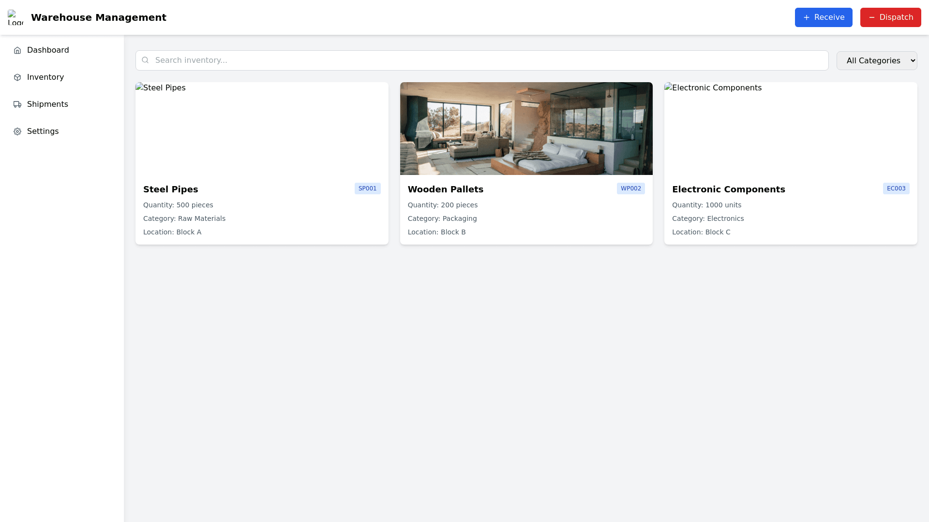The image size is (929, 522).
Task: Select the WP002 code badge
Action: pyautogui.click(x=630, y=188)
